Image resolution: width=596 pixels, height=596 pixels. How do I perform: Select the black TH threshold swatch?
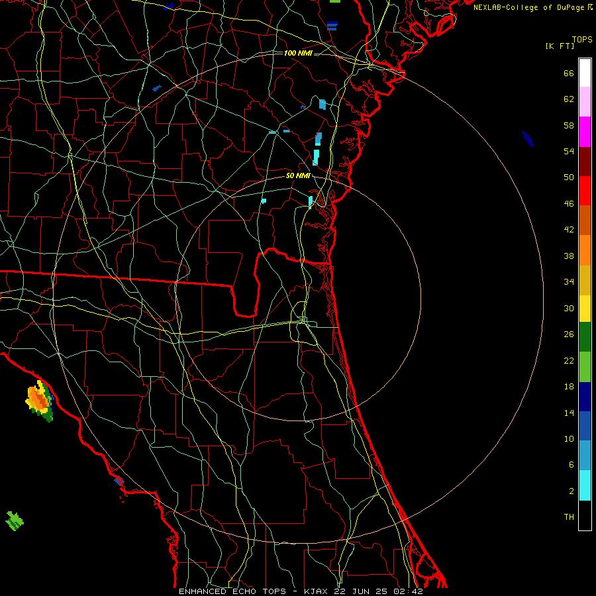pyautogui.click(x=585, y=515)
